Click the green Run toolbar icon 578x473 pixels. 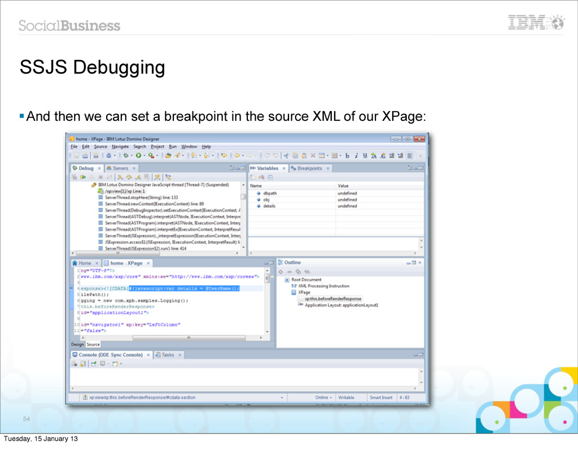click(x=138, y=156)
